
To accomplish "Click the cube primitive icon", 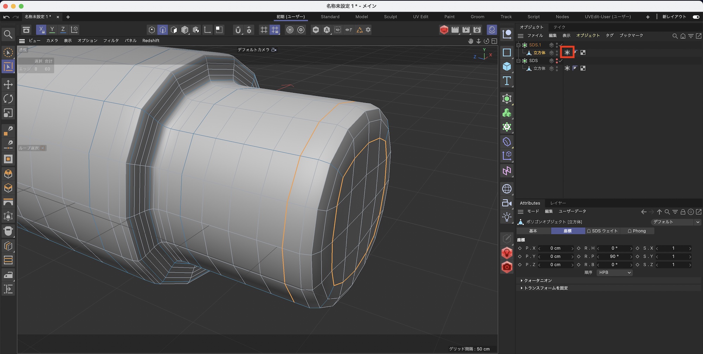I will pos(507,67).
